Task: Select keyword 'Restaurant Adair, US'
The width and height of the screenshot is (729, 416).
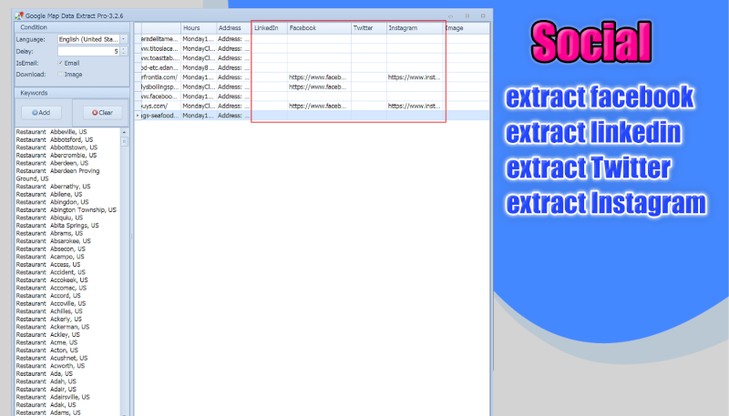Action: pyautogui.click(x=46, y=390)
